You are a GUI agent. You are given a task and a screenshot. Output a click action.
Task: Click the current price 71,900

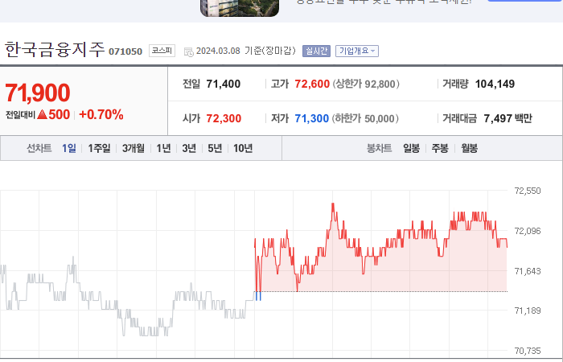point(37,93)
